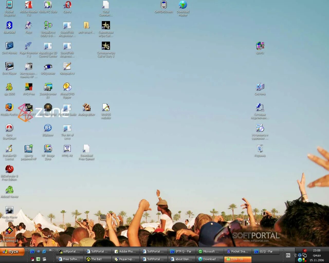Open Сетевые подключения network connections icon

click(x=260, y=111)
